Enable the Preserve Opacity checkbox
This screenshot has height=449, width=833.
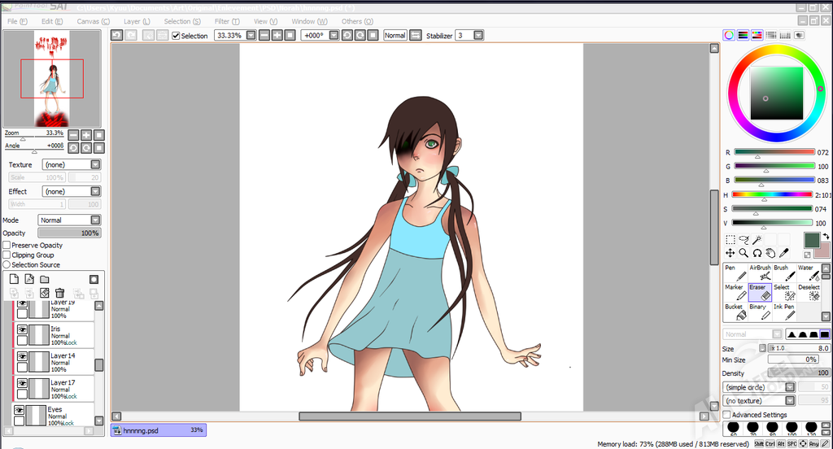pos(7,245)
